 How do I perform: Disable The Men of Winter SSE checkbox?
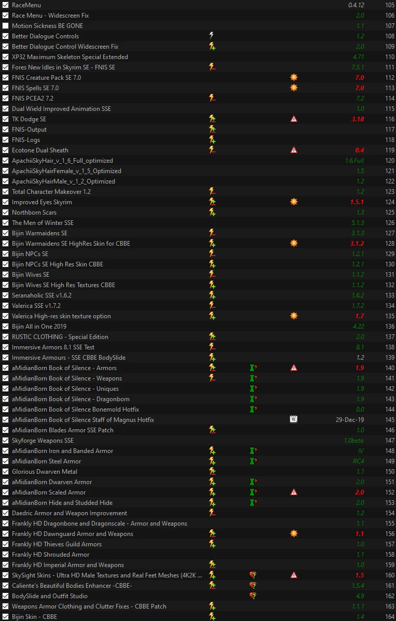[5, 222]
